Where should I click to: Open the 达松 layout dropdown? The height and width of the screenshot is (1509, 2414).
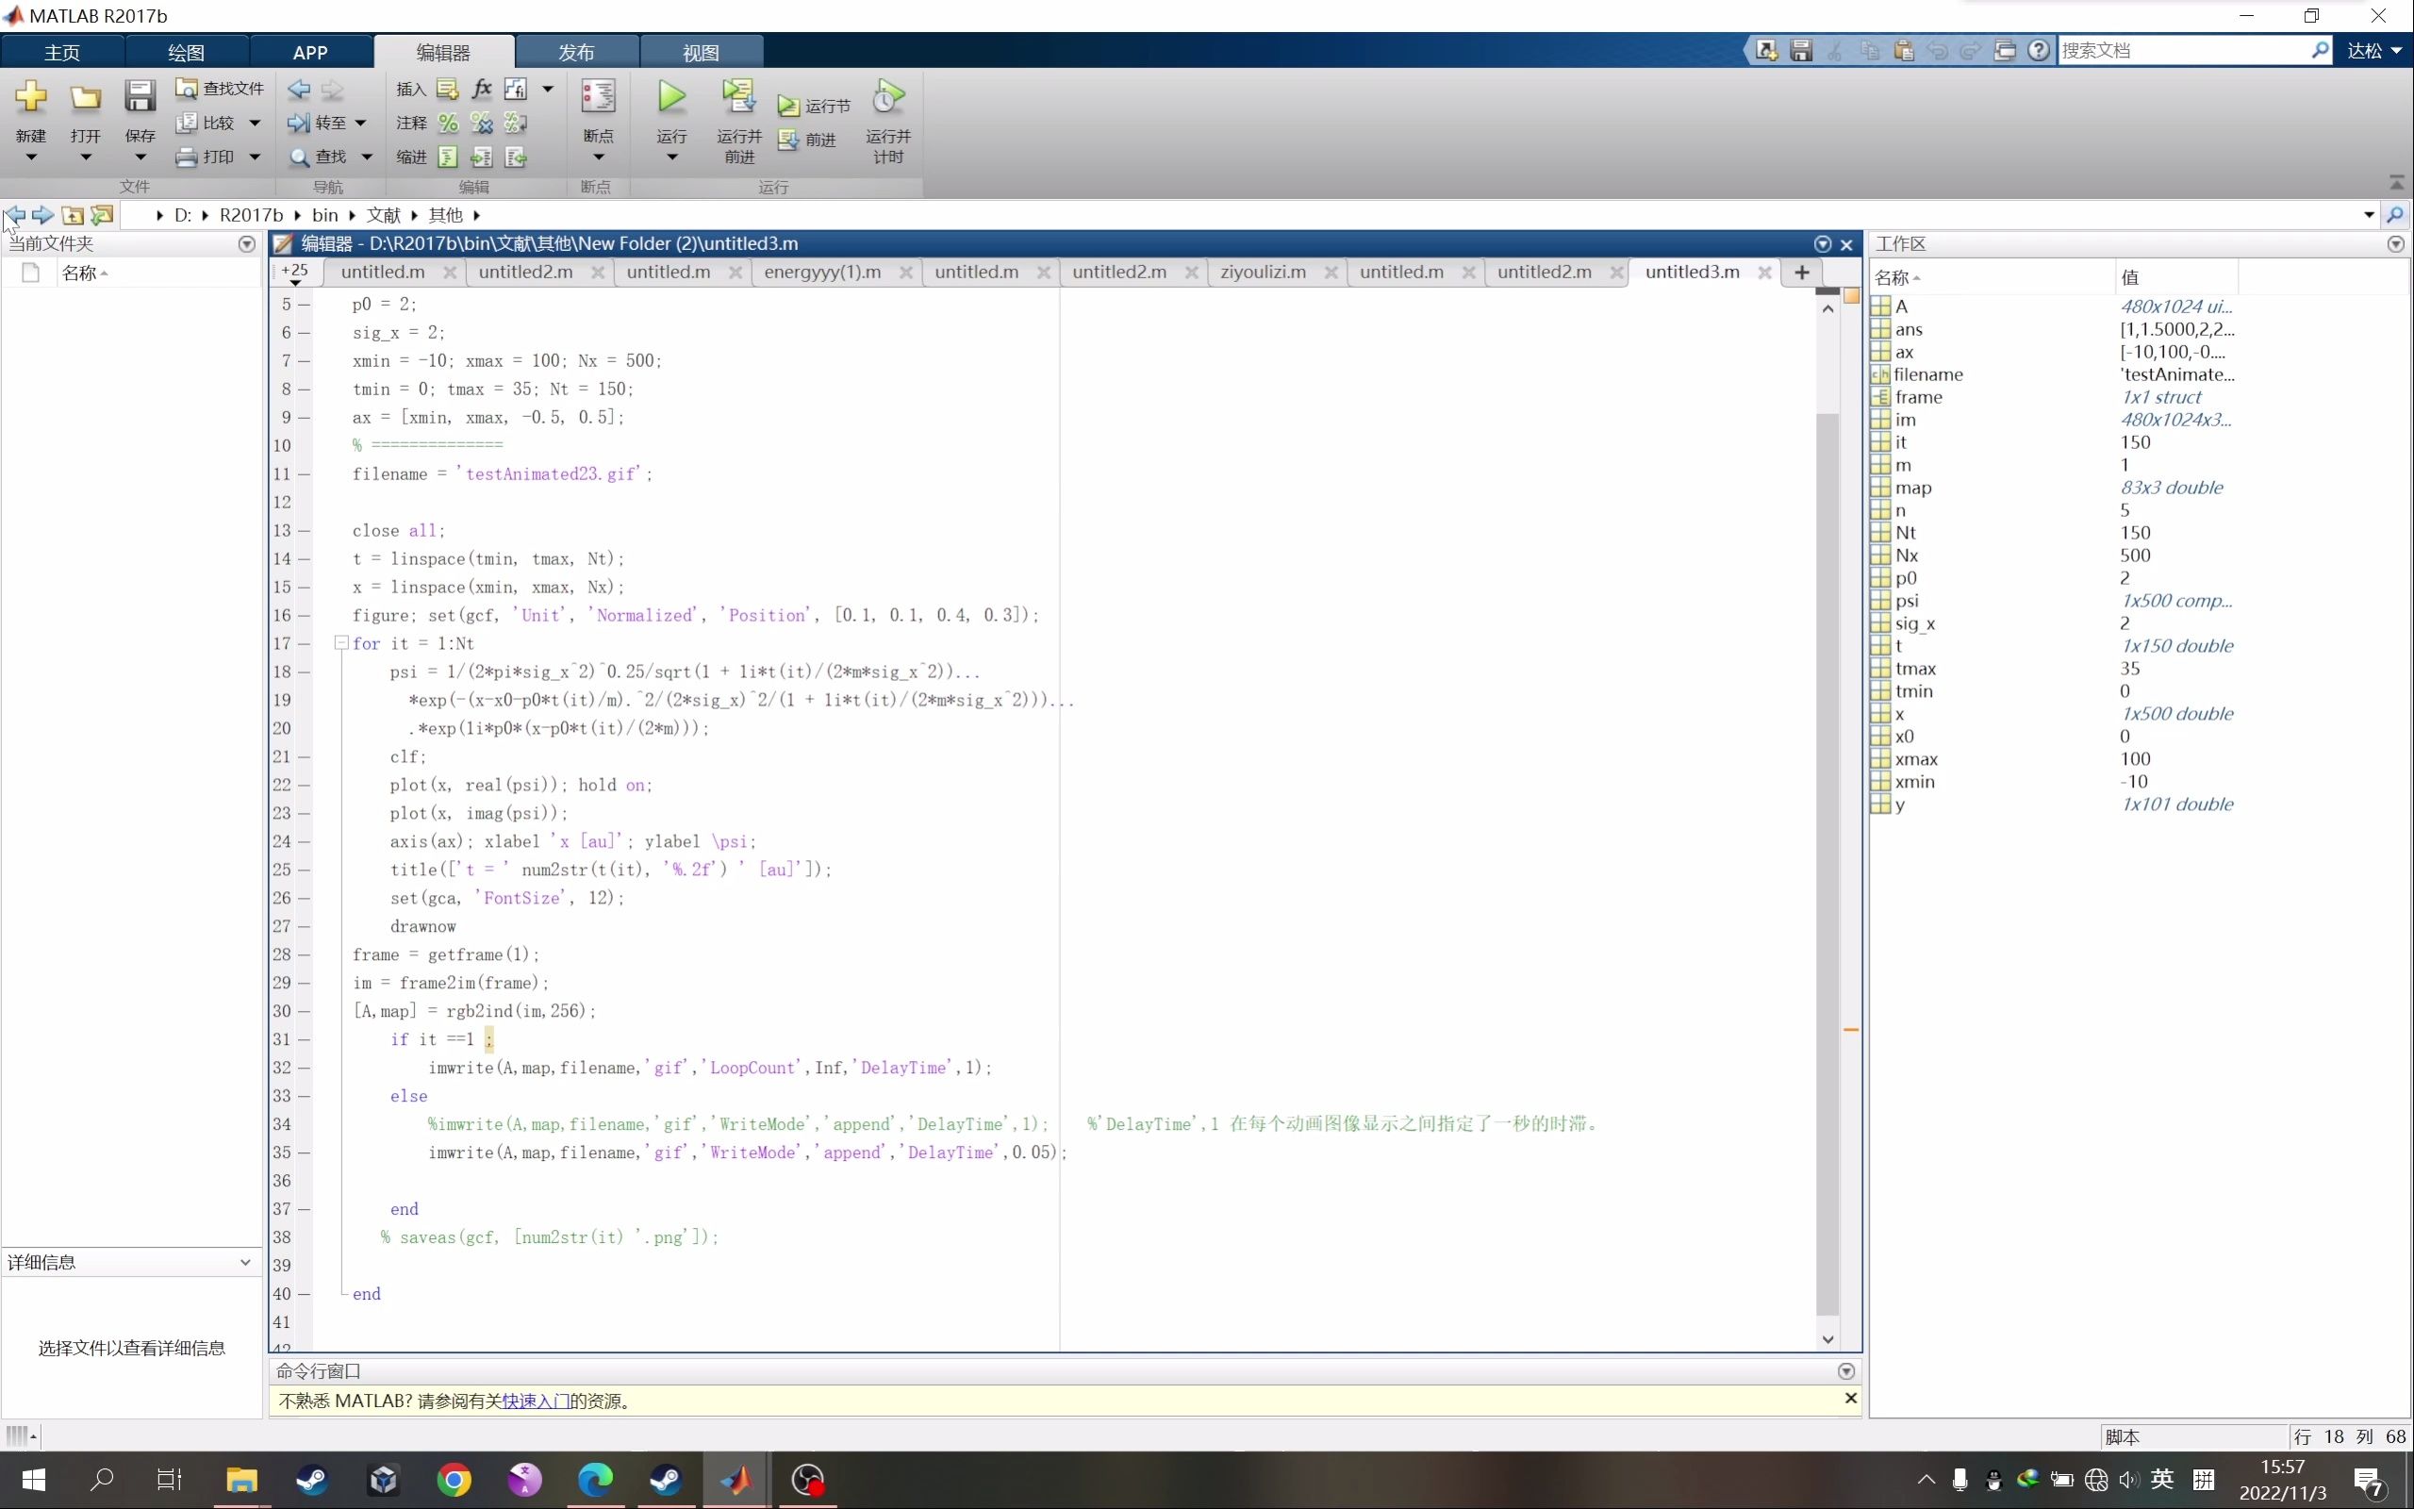coord(2374,50)
